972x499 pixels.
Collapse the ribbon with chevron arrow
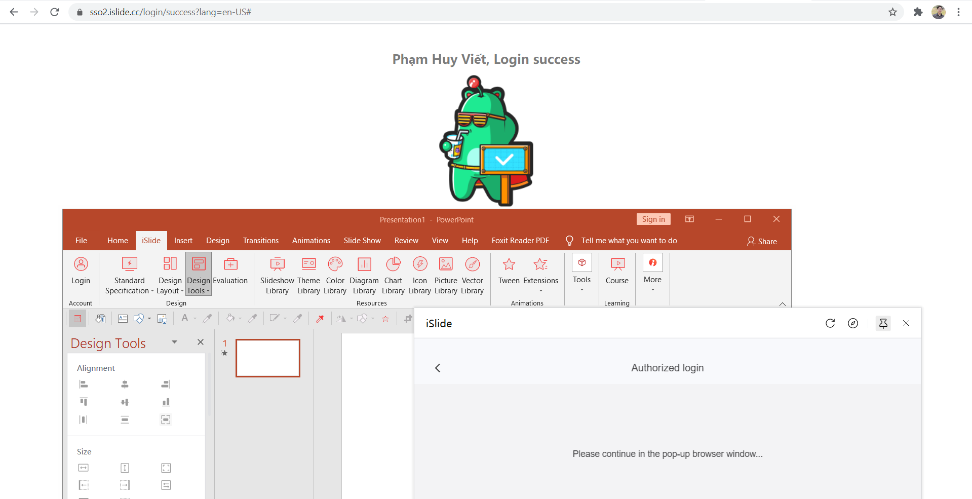pyautogui.click(x=783, y=304)
